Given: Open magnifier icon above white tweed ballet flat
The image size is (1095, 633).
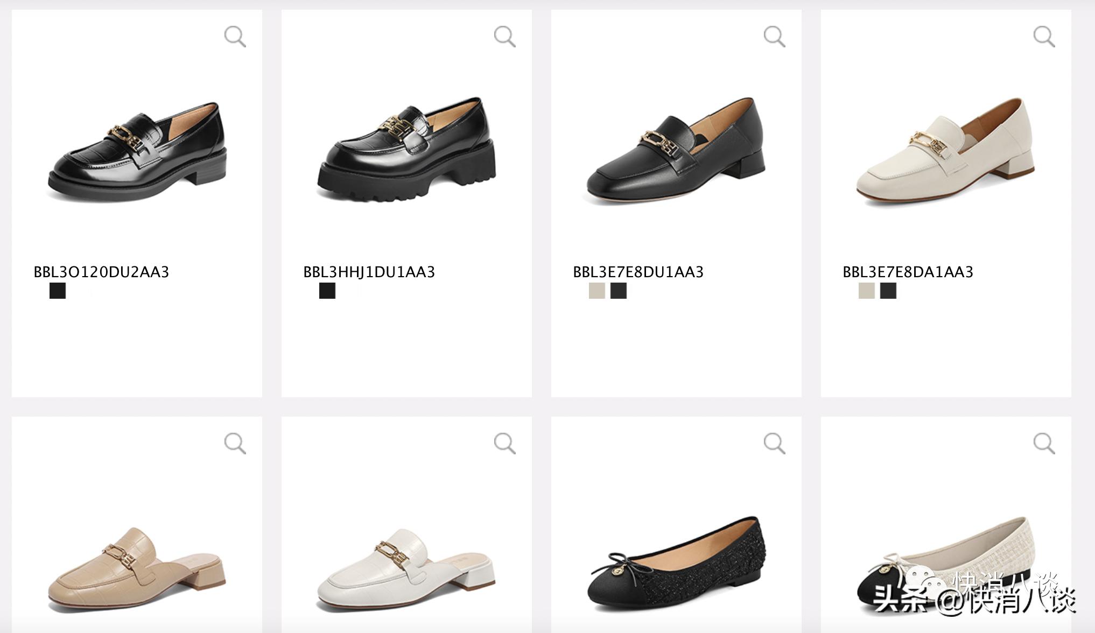Looking at the screenshot, I should click(x=1044, y=444).
